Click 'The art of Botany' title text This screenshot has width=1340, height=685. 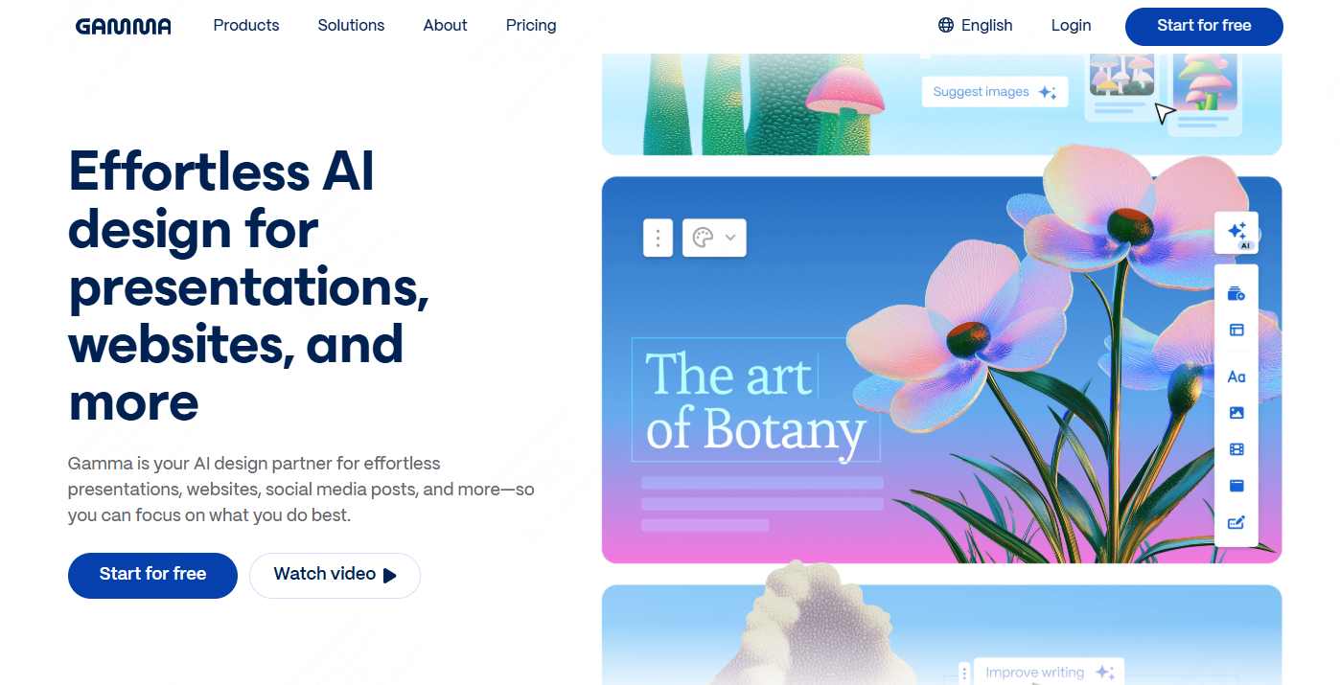pos(755,402)
